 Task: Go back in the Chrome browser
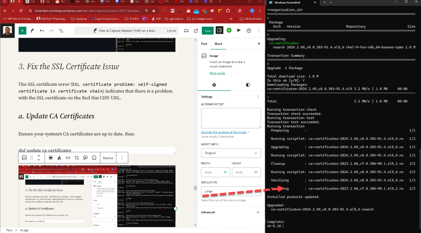(x=5, y=11)
